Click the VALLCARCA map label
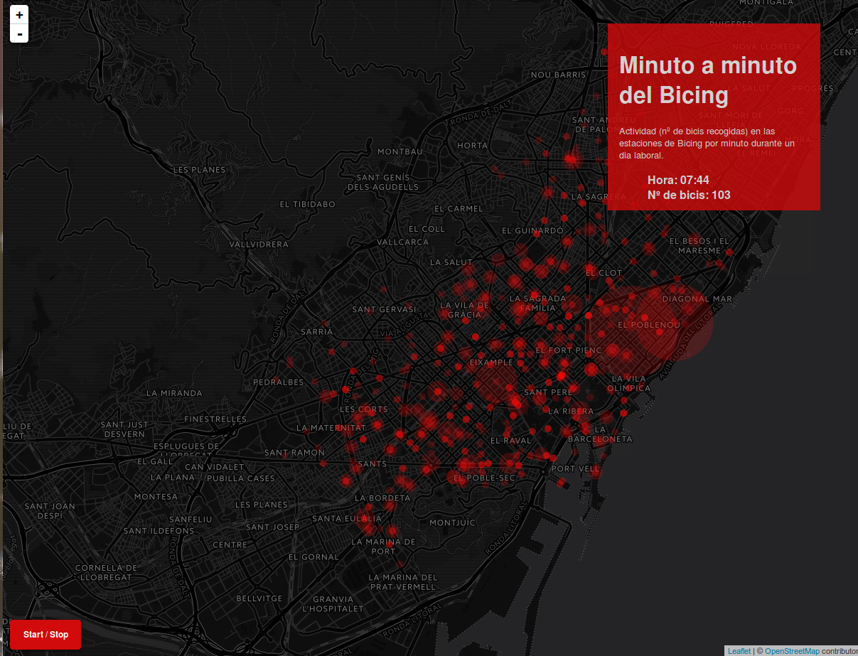 [403, 242]
